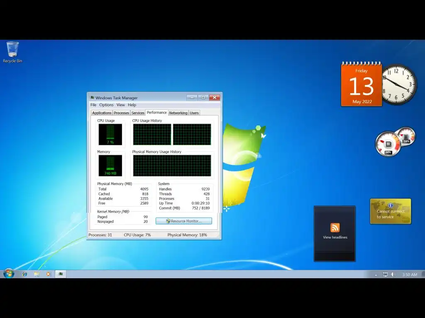The image size is (425, 318).
Task: Launch Windows Media Player from the taskbar
Action: click(49, 274)
